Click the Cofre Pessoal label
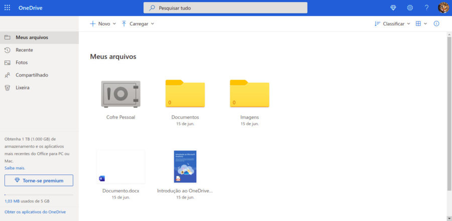 121,117
